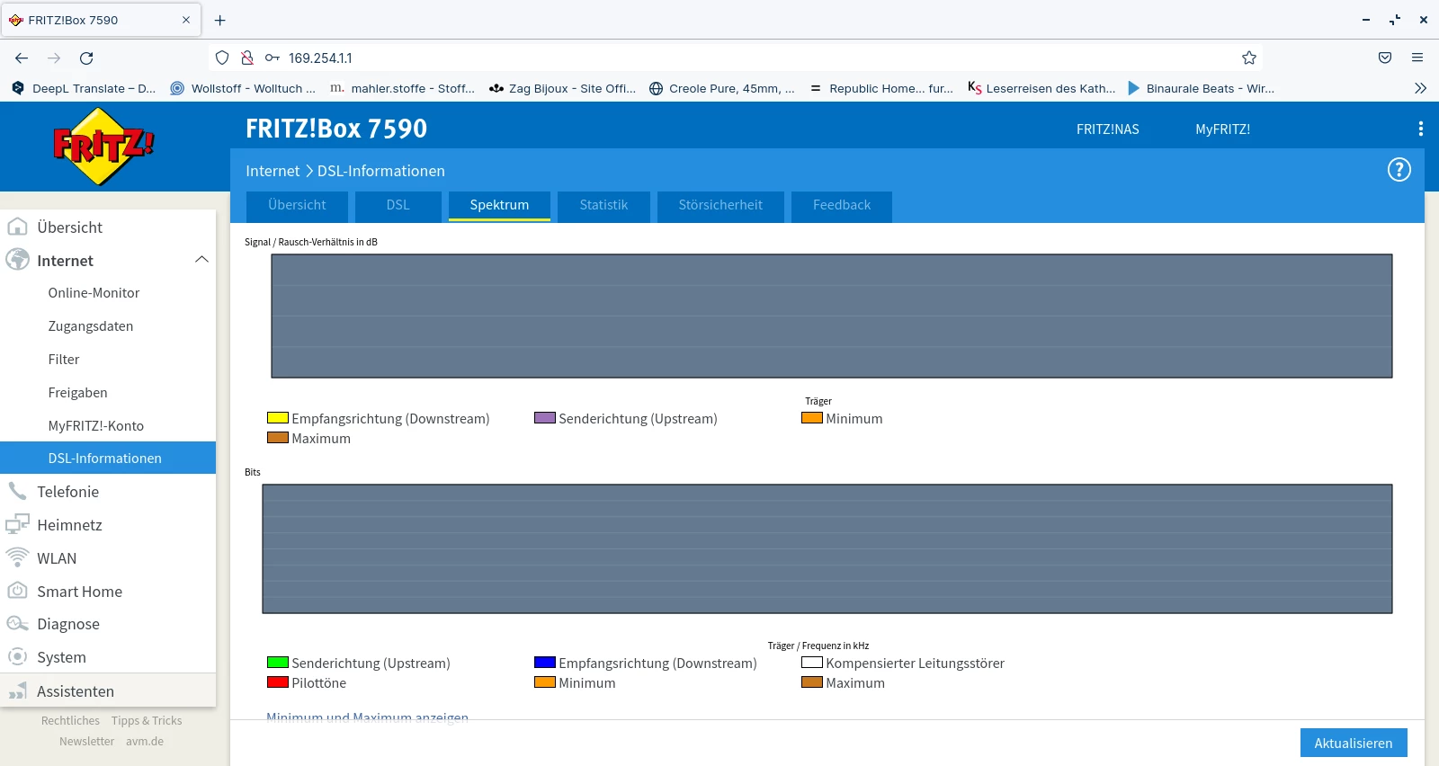Viewport: 1439px width, 766px height.
Task: Open the Creole Pure bookmark
Action: tap(722, 88)
